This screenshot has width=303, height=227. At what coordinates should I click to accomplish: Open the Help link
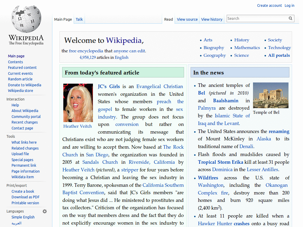pos(15,105)
